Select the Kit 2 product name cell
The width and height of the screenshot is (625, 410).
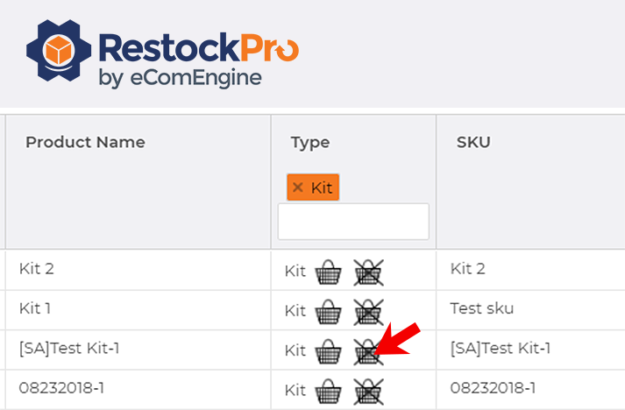[37, 269]
